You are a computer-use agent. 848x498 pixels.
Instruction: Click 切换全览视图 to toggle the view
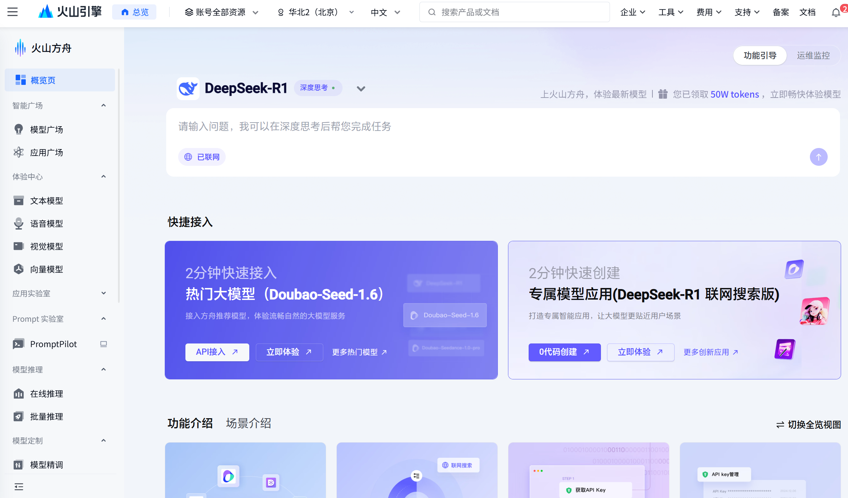click(808, 424)
